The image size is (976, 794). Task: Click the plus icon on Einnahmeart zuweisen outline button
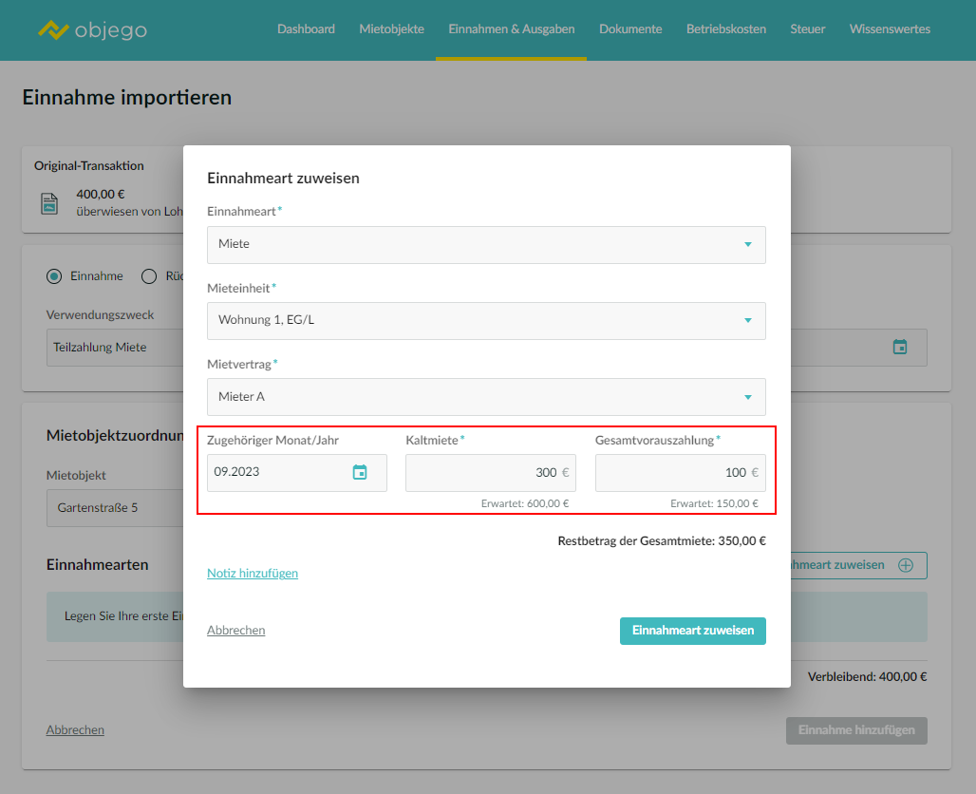click(905, 565)
